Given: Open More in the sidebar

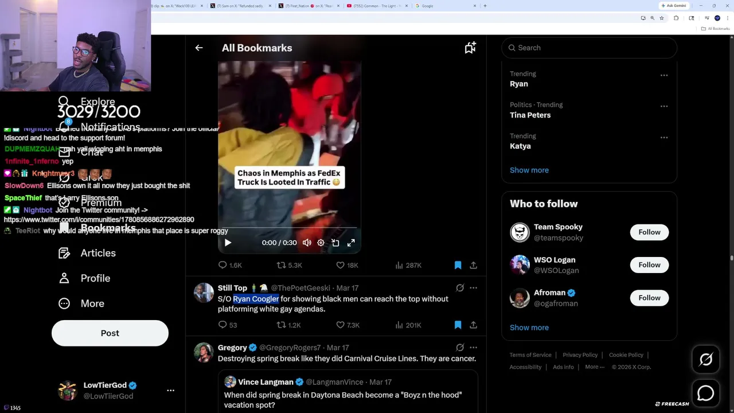Looking at the screenshot, I should click(81, 303).
